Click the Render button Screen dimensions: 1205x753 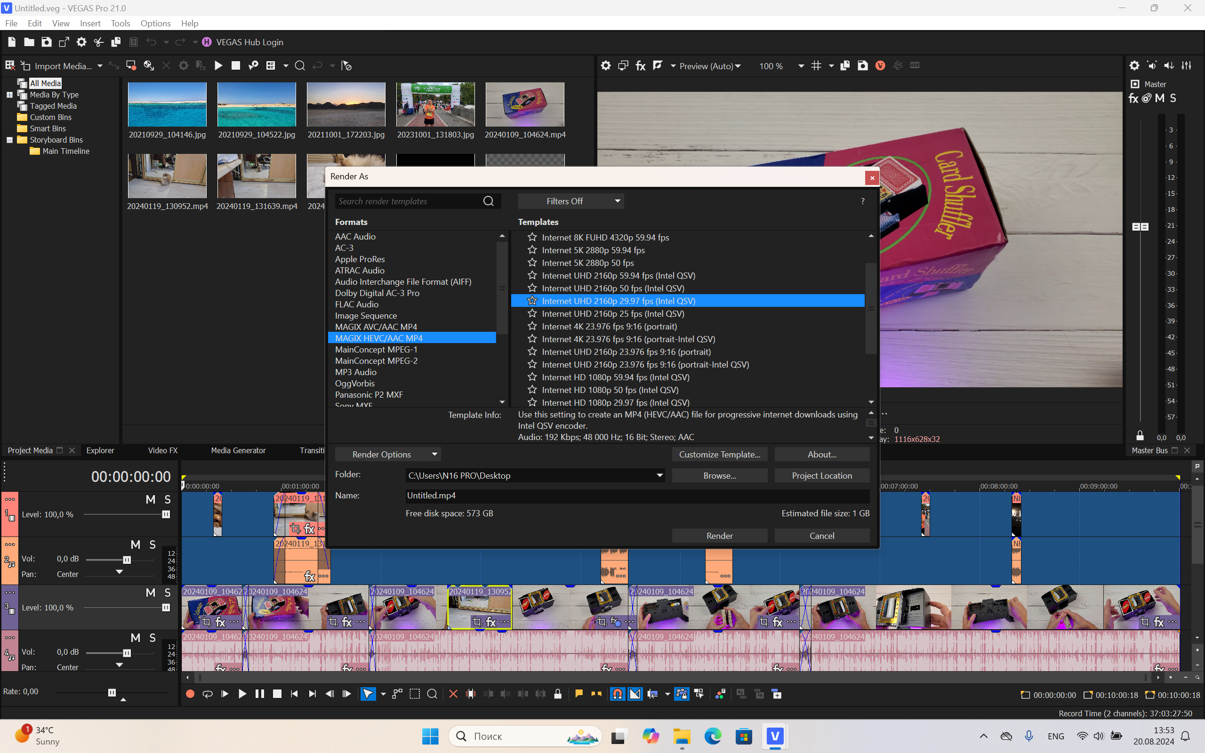click(719, 536)
